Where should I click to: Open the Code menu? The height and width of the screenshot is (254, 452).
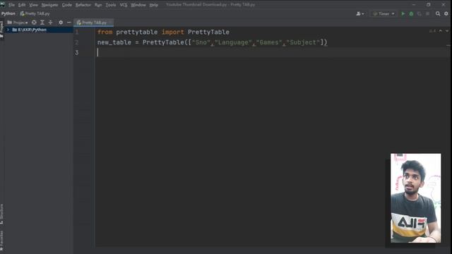67,5
